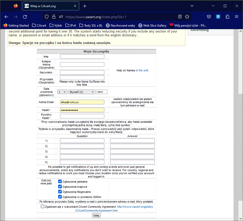Click the Save to Pocket icon
243x221 pixels.
point(209,17)
